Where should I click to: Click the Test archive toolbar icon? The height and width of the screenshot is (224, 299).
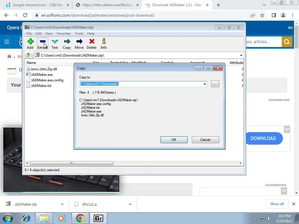[55, 44]
